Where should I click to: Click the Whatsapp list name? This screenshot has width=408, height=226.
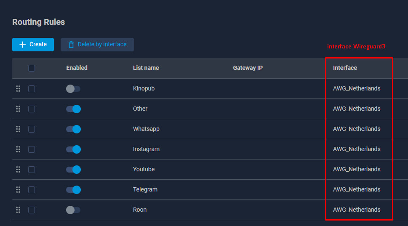click(x=146, y=129)
